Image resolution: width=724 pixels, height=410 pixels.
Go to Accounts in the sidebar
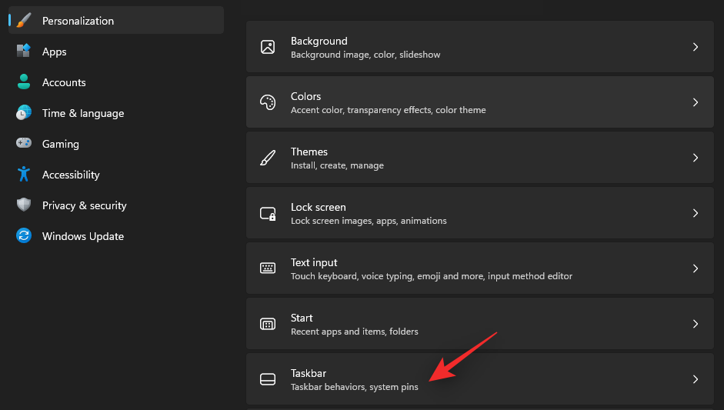point(64,82)
